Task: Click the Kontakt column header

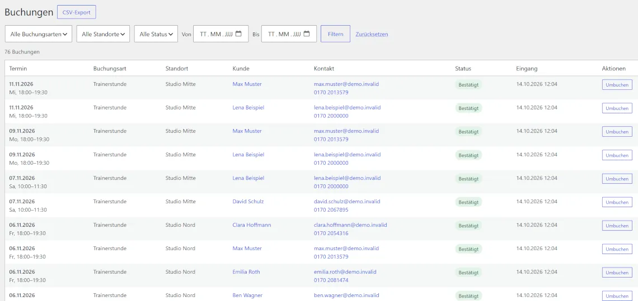Action: pyautogui.click(x=324, y=69)
